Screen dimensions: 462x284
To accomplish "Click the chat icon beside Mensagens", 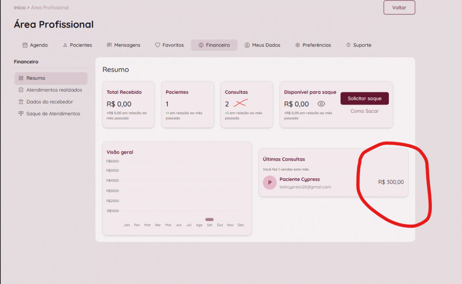I will tap(109, 45).
